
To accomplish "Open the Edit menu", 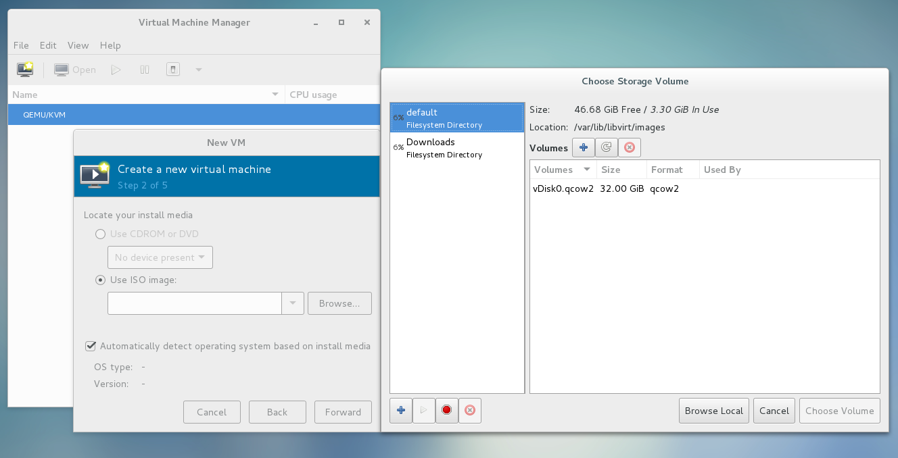I will tap(48, 45).
